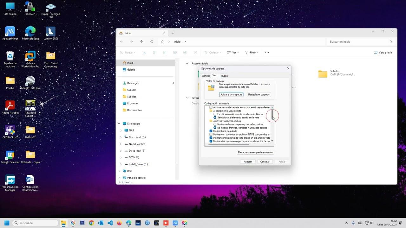Open the Ordenar dropdown
Image resolution: width=406 pixels, height=228 pixels.
click(x=212, y=52)
